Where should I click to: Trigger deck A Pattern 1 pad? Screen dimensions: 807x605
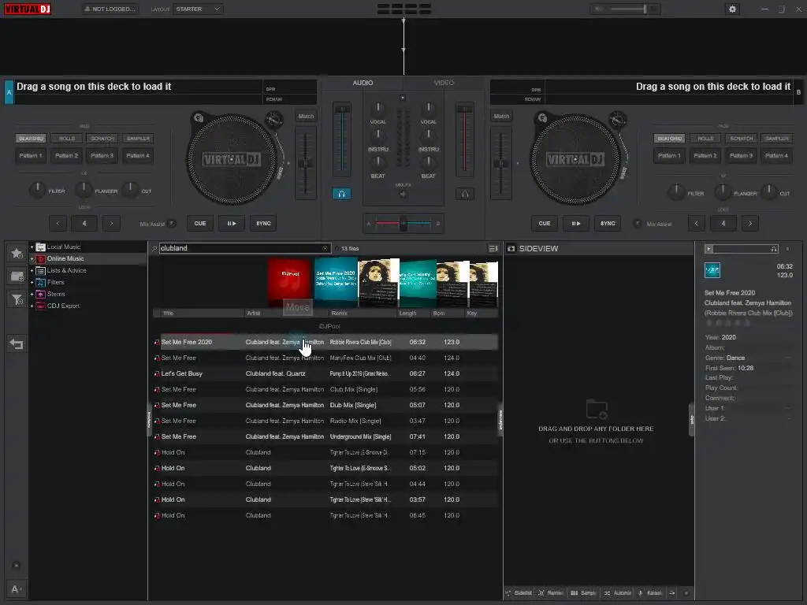tap(31, 155)
